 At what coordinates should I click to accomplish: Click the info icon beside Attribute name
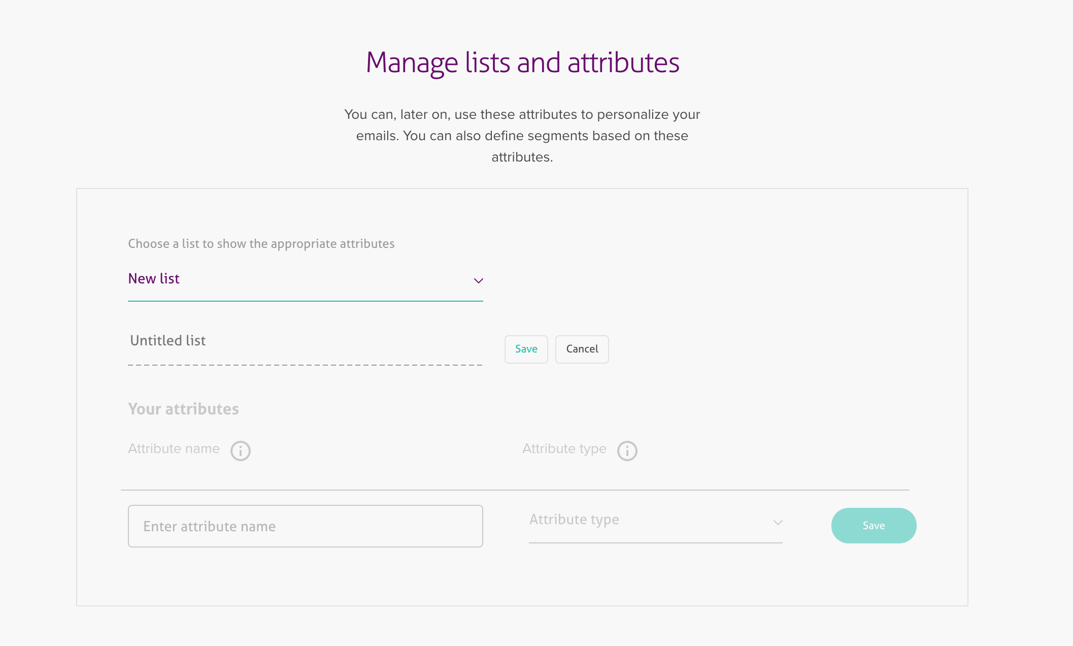click(241, 450)
